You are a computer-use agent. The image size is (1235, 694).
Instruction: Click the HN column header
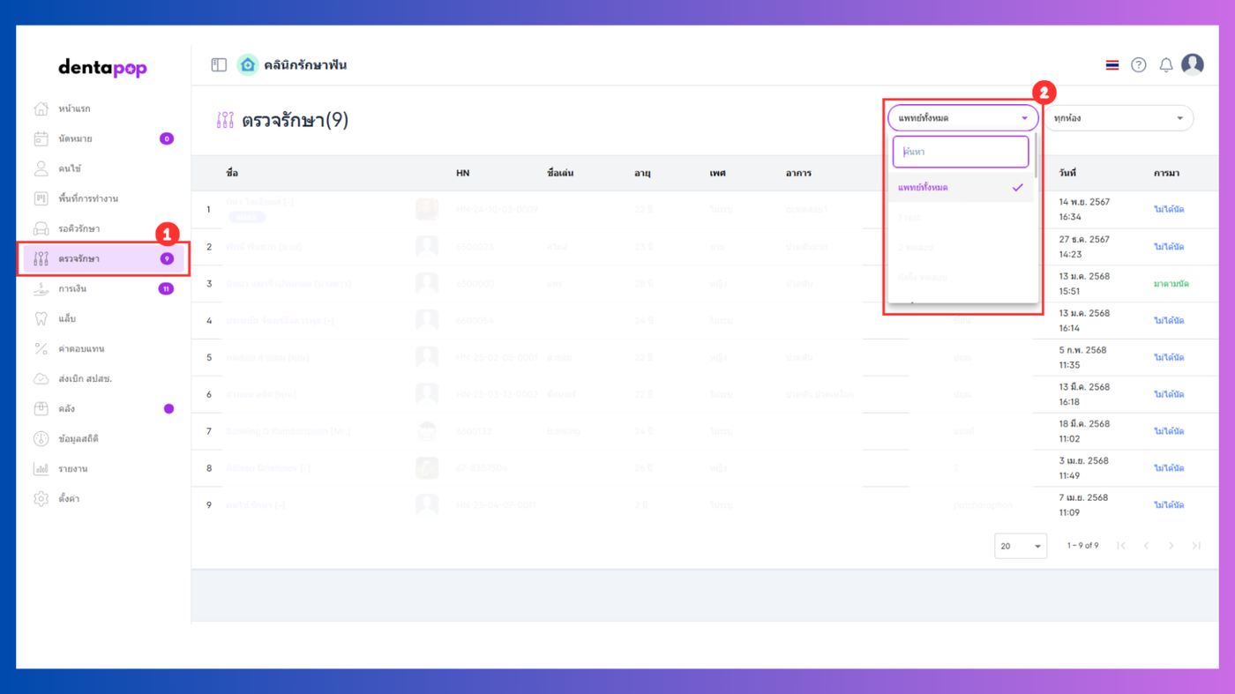(463, 174)
